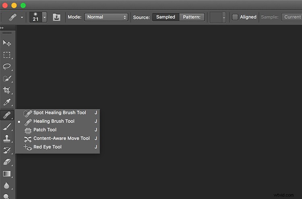Click the red close window button
Viewport: 302px width, 199px height.
5,5
